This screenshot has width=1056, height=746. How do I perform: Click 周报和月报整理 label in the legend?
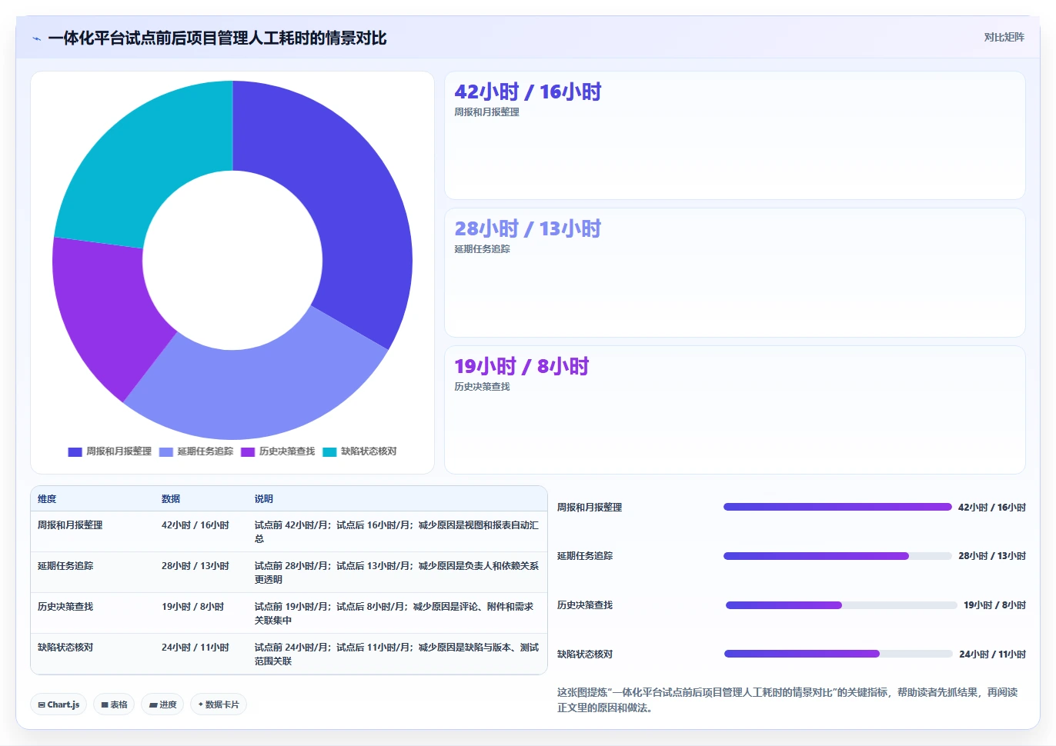coord(119,452)
